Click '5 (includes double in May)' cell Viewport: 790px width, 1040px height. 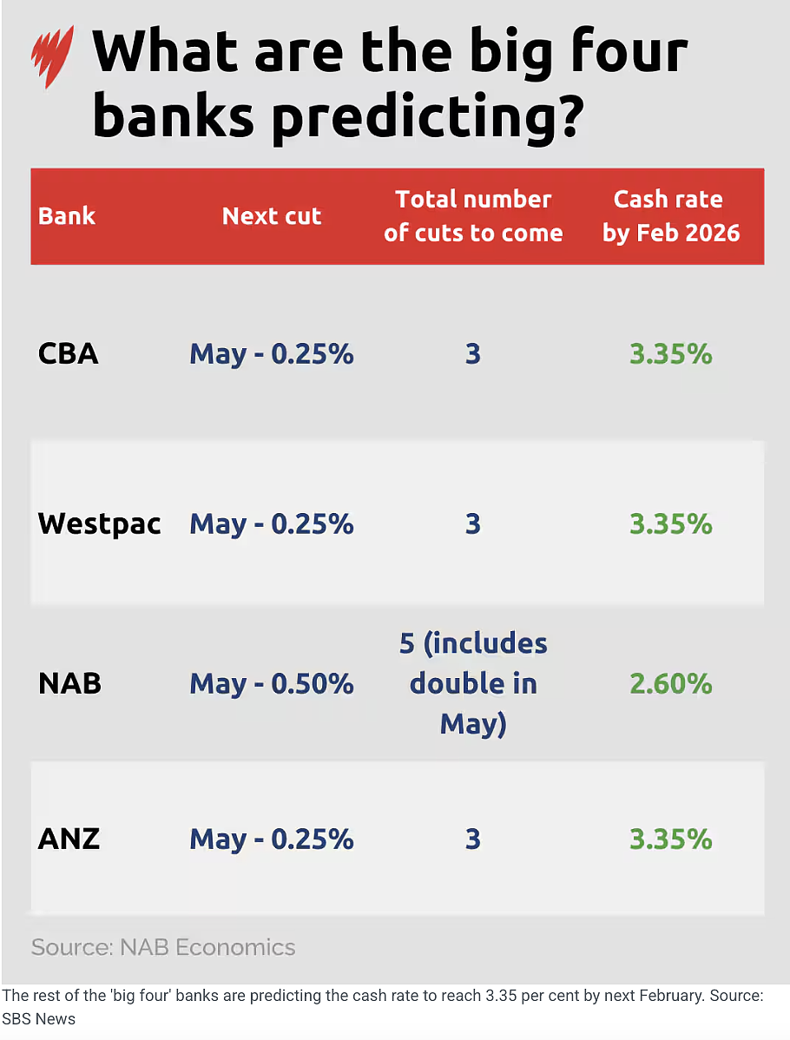point(473,684)
